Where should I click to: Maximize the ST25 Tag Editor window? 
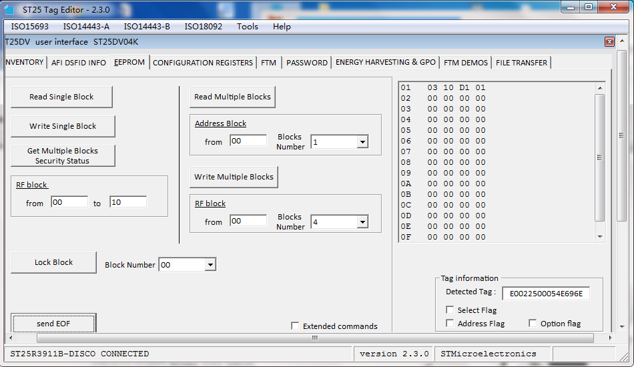(x=589, y=7)
